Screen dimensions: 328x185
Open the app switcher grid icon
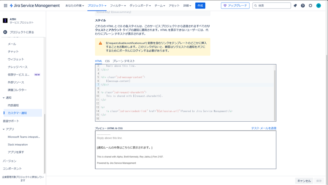pos(6,6)
